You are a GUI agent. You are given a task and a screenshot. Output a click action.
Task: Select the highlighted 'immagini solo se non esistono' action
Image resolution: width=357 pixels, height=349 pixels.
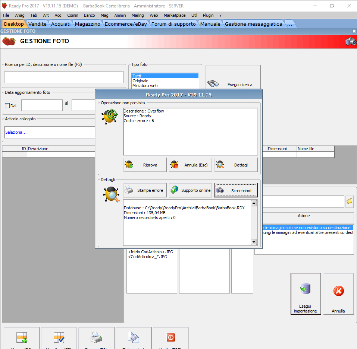coord(308,228)
